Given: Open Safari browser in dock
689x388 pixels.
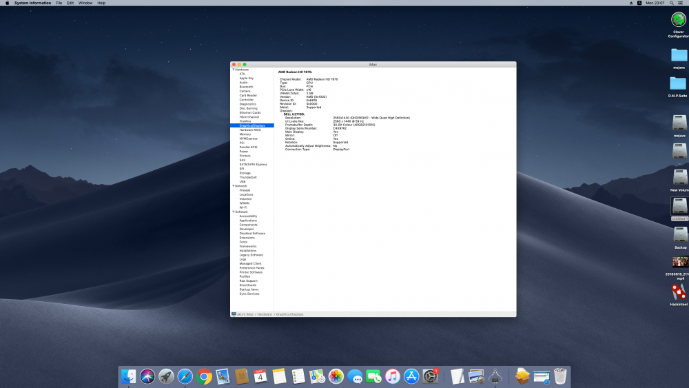Looking at the screenshot, I should tap(185, 376).
